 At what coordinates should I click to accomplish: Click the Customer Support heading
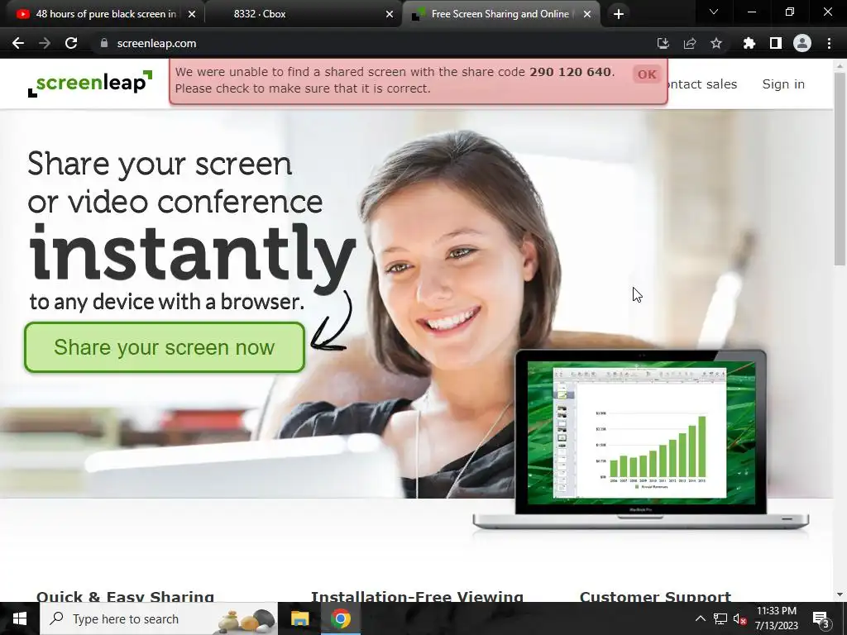pos(655,596)
